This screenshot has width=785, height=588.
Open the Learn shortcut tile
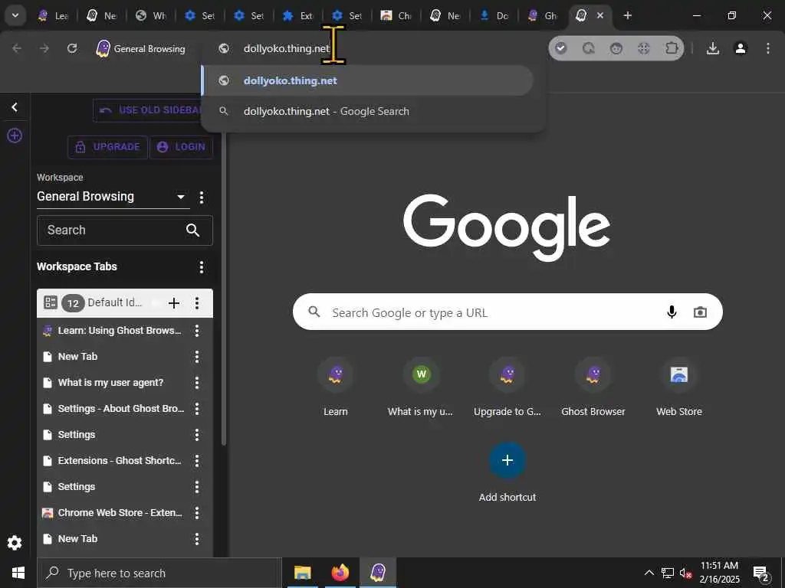coord(336,387)
